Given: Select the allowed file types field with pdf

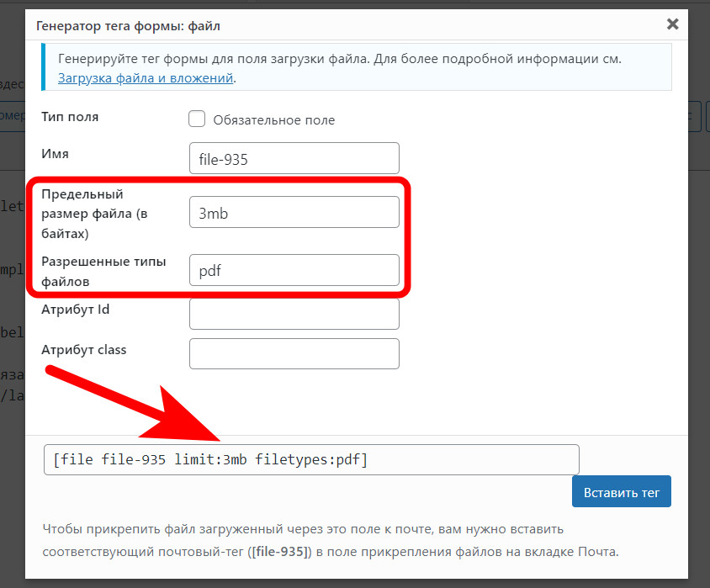Looking at the screenshot, I should (x=294, y=270).
